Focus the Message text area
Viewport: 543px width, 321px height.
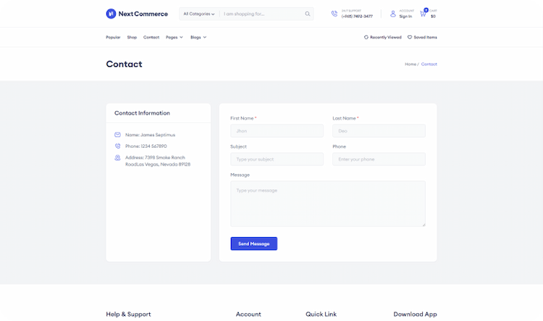pos(327,204)
